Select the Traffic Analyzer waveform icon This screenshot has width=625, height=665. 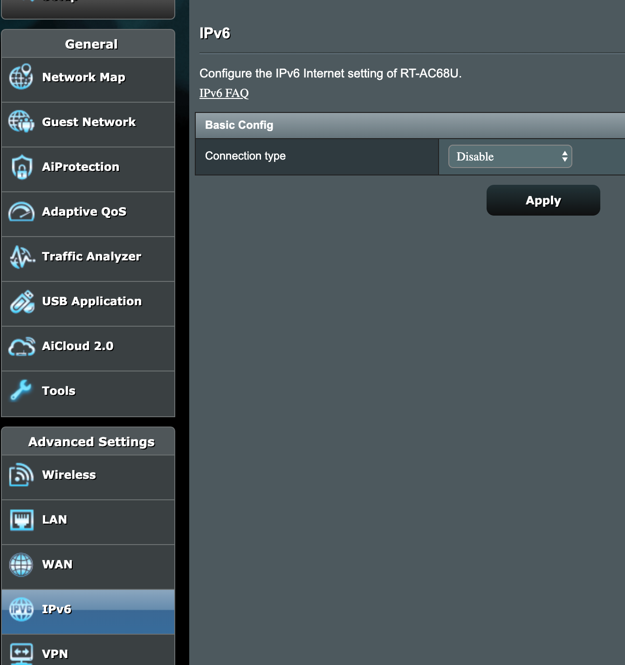coord(21,256)
